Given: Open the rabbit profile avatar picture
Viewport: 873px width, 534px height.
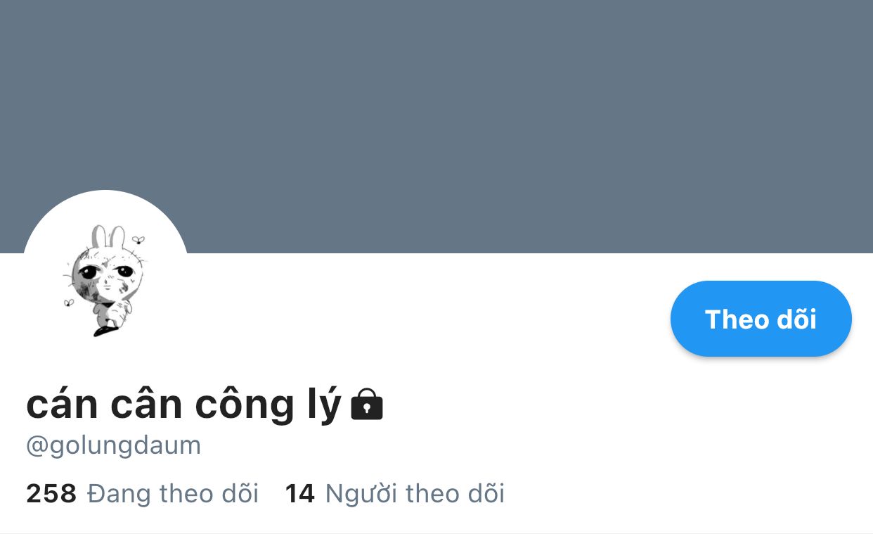Looking at the screenshot, I should click(105, 273).
